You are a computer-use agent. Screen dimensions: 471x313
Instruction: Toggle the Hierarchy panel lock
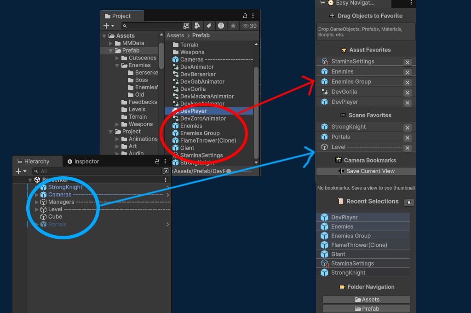coord(156,162)
